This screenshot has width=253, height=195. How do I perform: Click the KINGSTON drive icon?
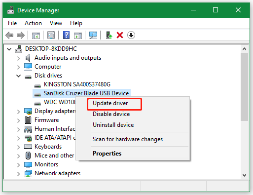[x=37, y=85]
